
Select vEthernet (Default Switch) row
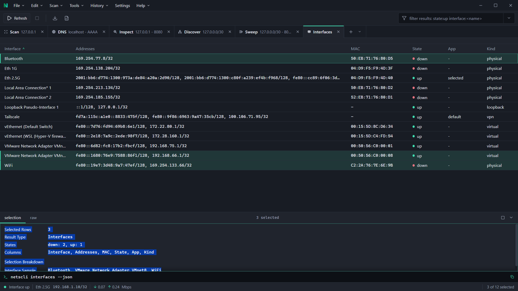(x=259, y=126)
